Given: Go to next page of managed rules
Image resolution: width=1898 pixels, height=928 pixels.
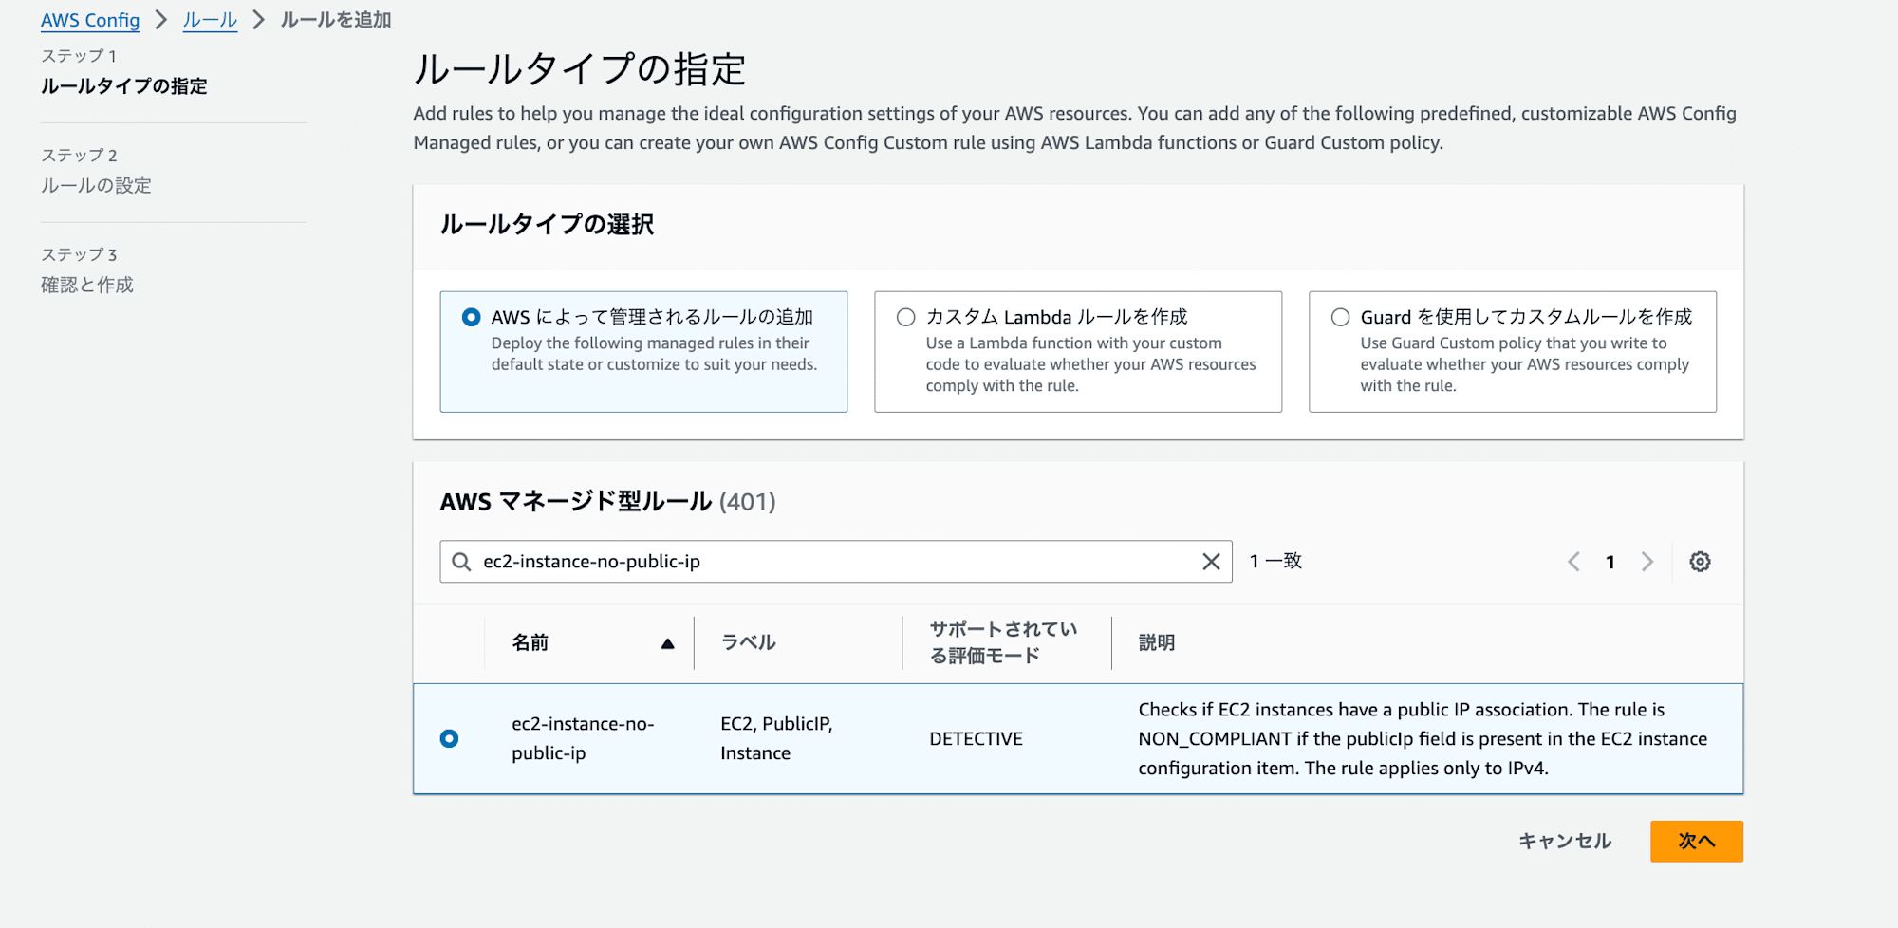Looking at the screenshot, I should point(1647,562).
